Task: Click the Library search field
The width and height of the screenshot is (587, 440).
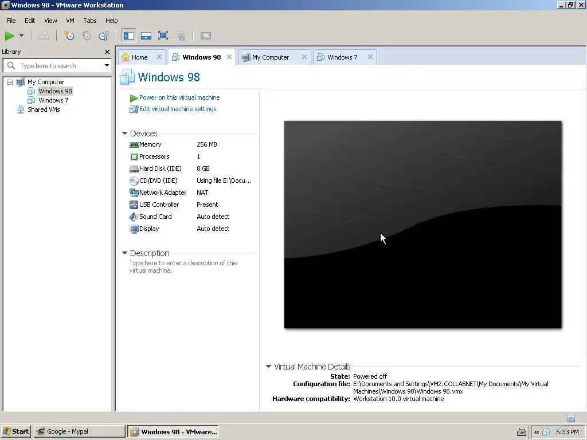Action: click(57, 66)
